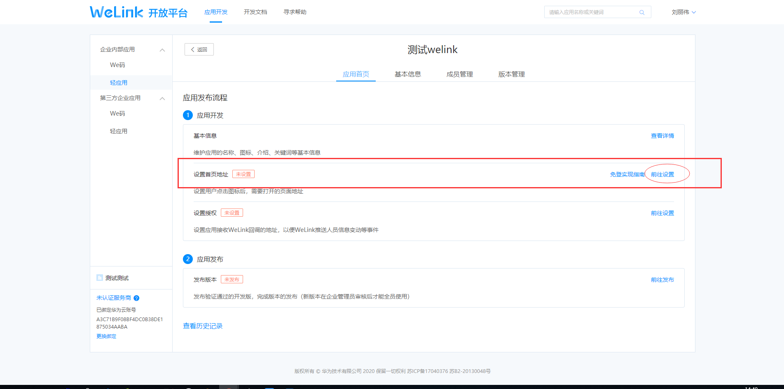
Task: Click the 测试测试 enterprise name in sidebar
Action: pos(117,278)
